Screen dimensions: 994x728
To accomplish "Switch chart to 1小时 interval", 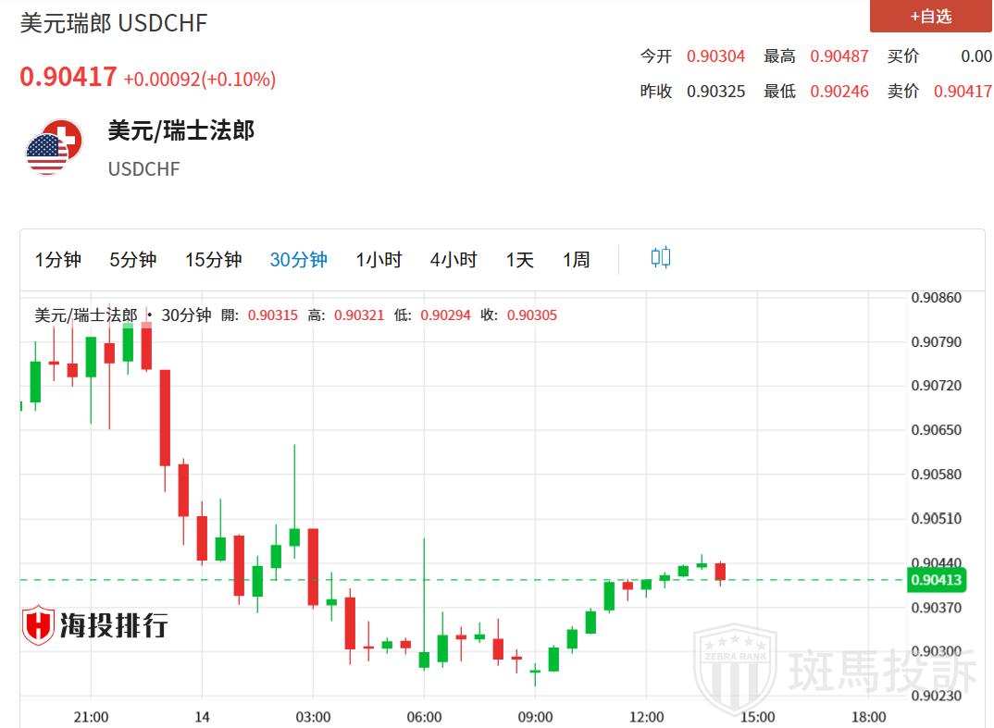I will [379, 260].
